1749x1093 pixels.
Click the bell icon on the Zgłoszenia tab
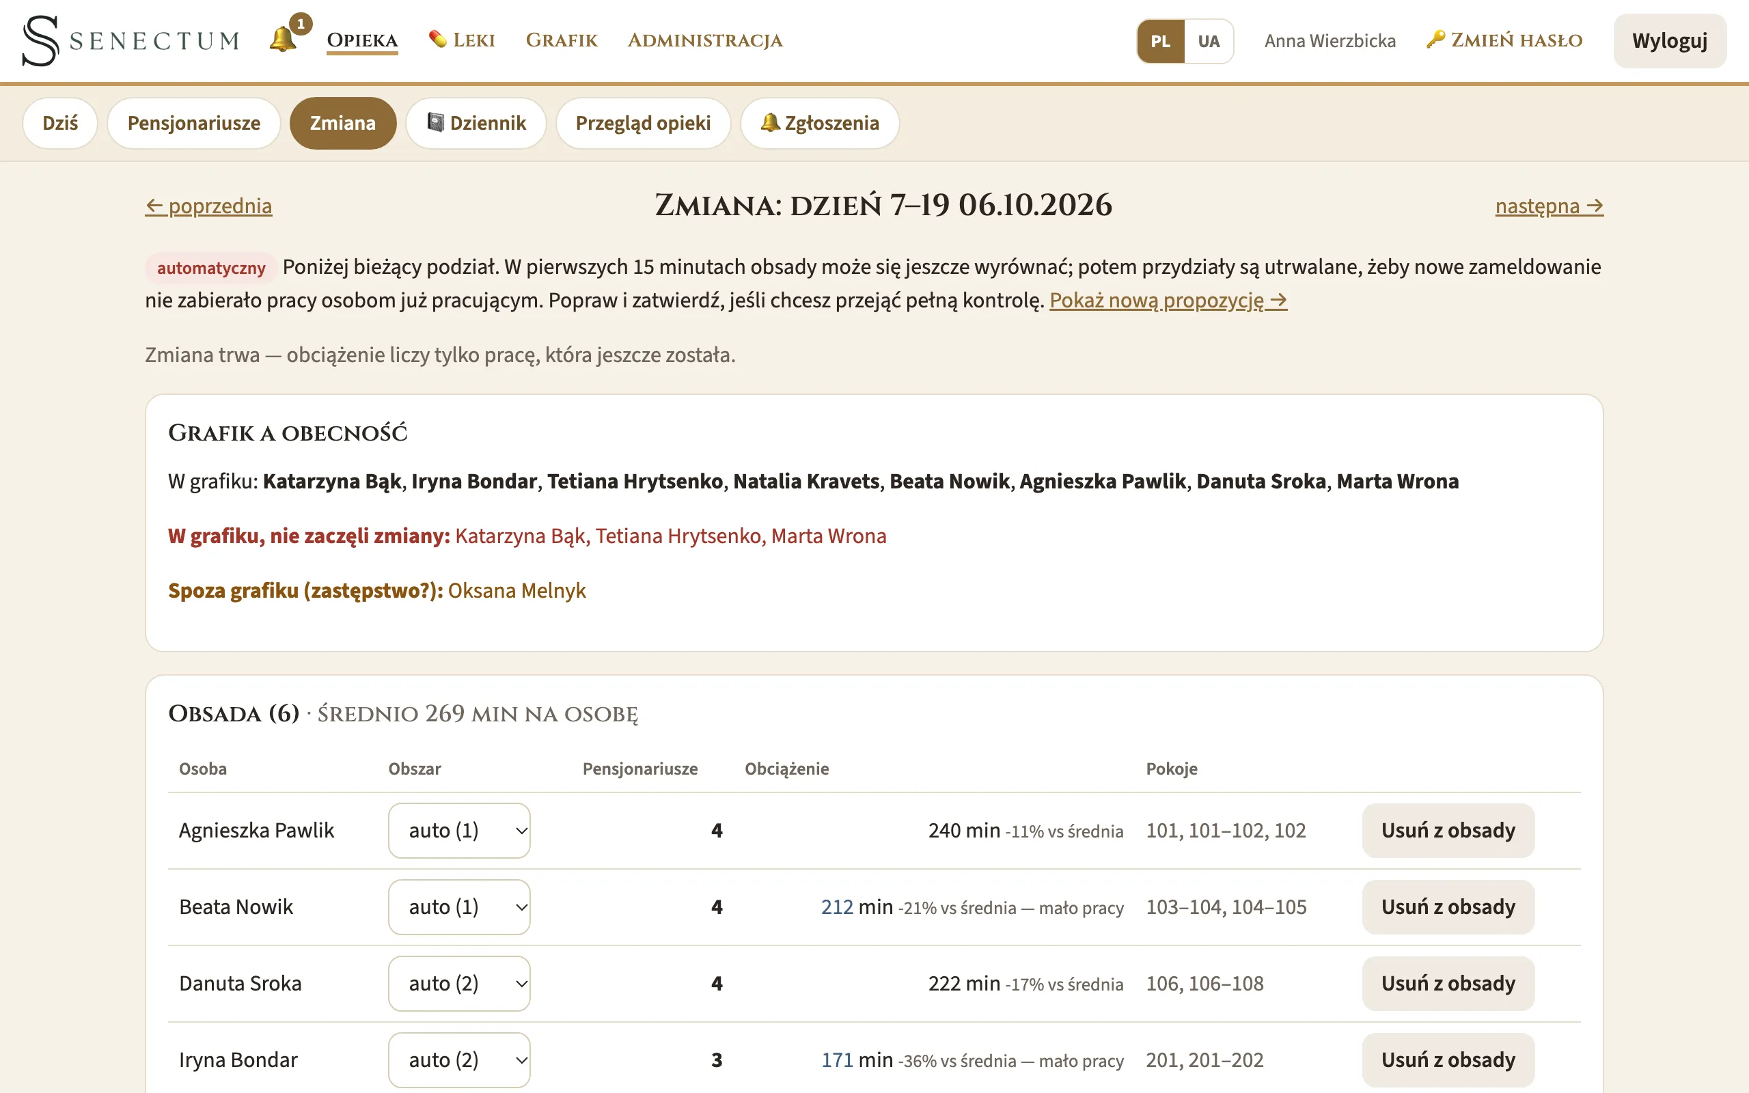click(x=770, y=122)
